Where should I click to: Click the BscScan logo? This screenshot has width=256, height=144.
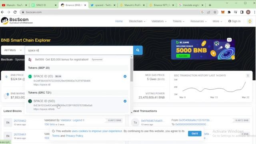point(17,21)
